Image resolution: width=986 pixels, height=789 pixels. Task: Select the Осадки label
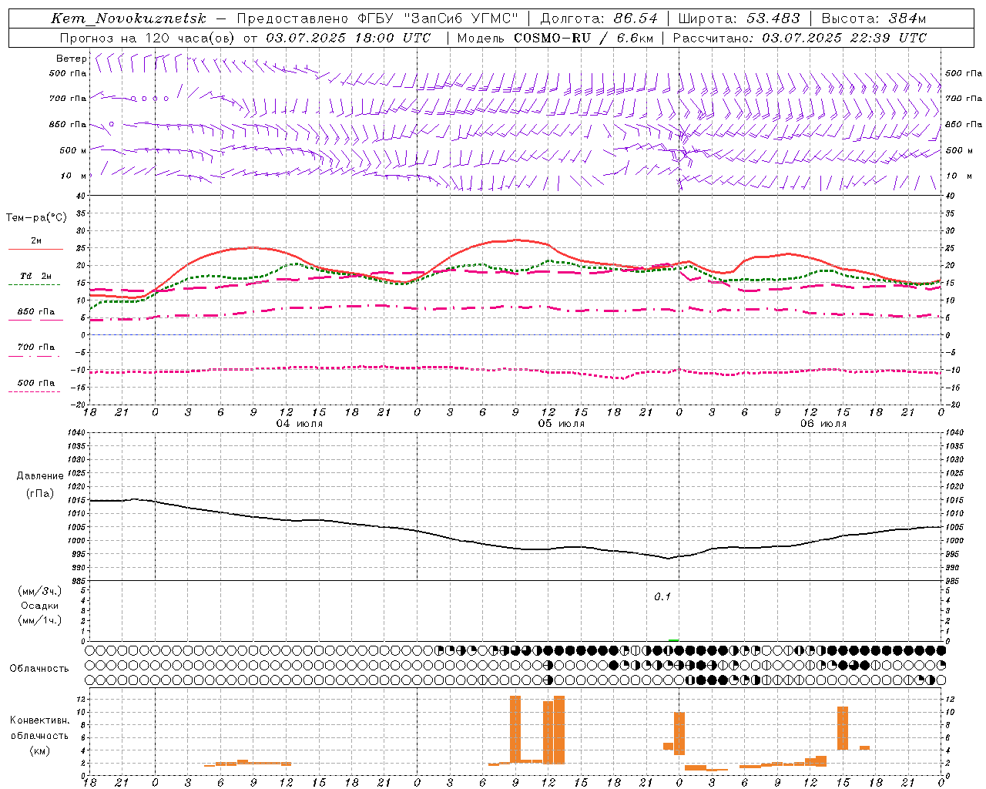click(40, 606)
